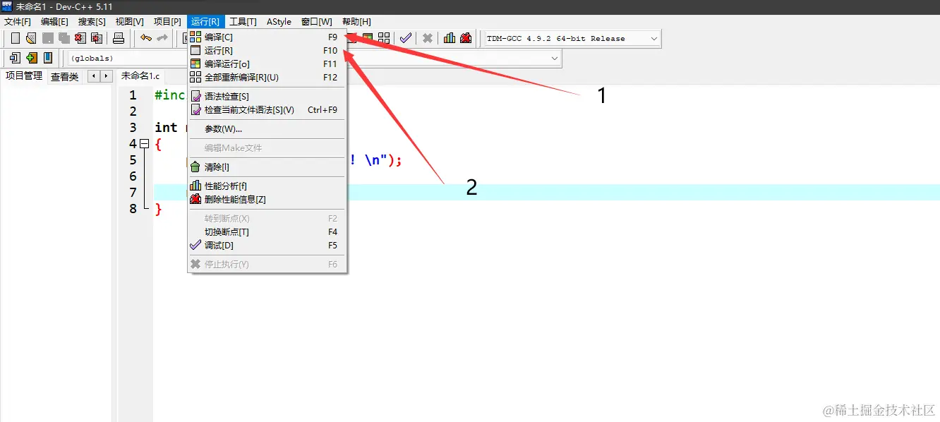Switch to the 查看类 tab
This screenshot has height=422, width=940.
(x=65, y=76)
